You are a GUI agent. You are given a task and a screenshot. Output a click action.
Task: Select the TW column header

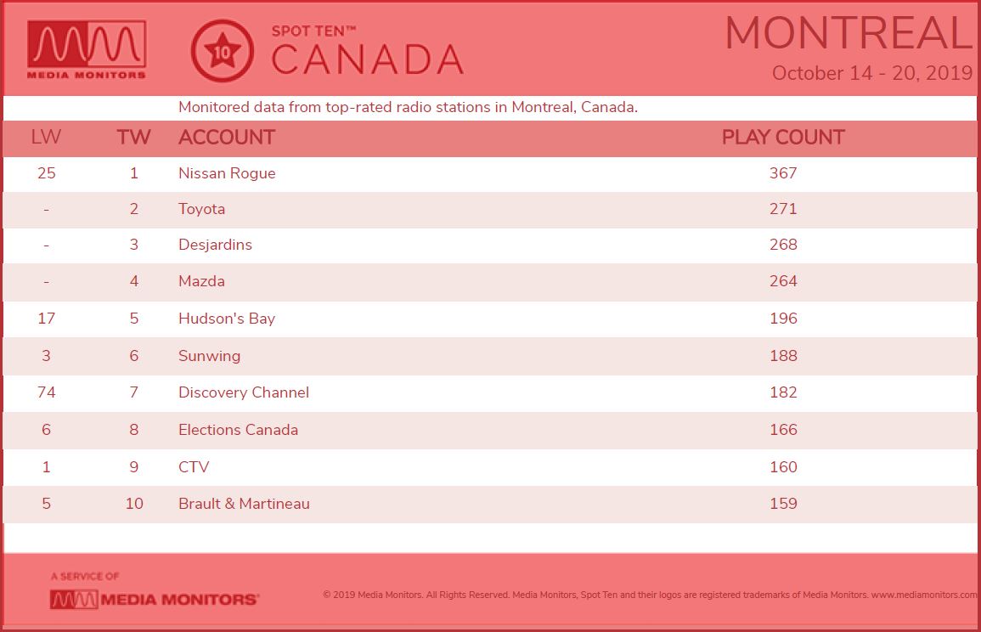click(134, 137)
